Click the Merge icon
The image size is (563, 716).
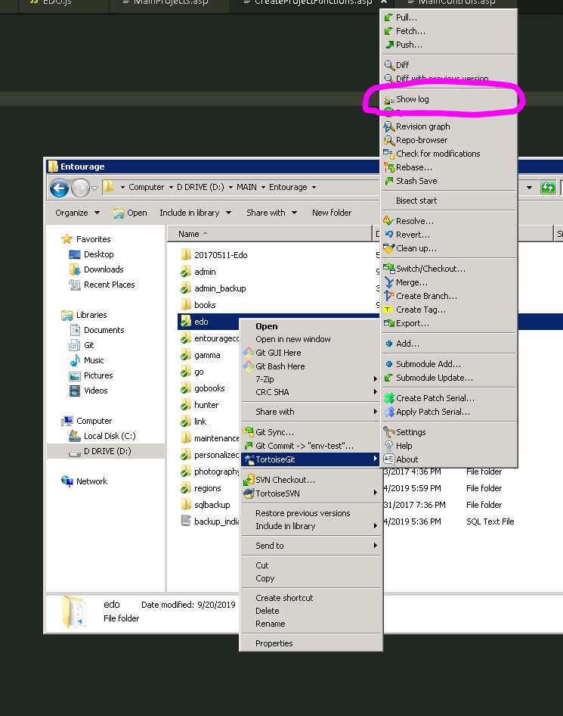click(x=388, y=282)
